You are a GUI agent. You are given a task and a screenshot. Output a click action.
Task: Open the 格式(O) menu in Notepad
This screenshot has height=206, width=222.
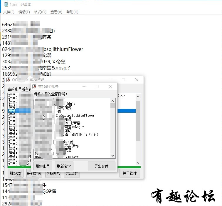click(x=40, y=12)
